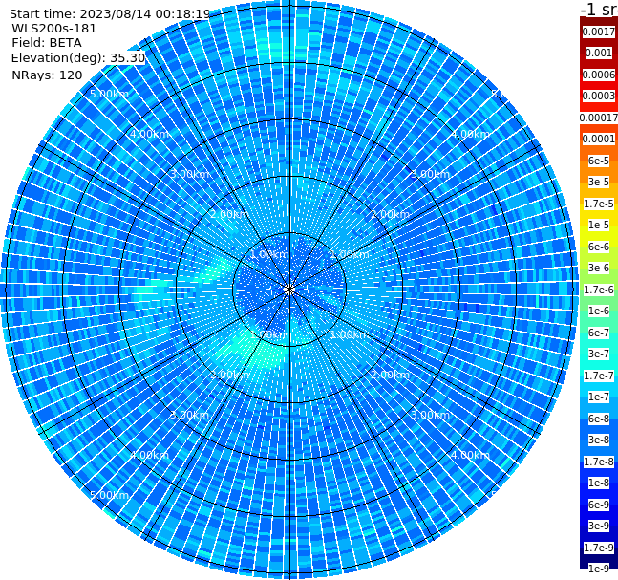Click the 1.7e-6 colorbar label

click(599, 290)
